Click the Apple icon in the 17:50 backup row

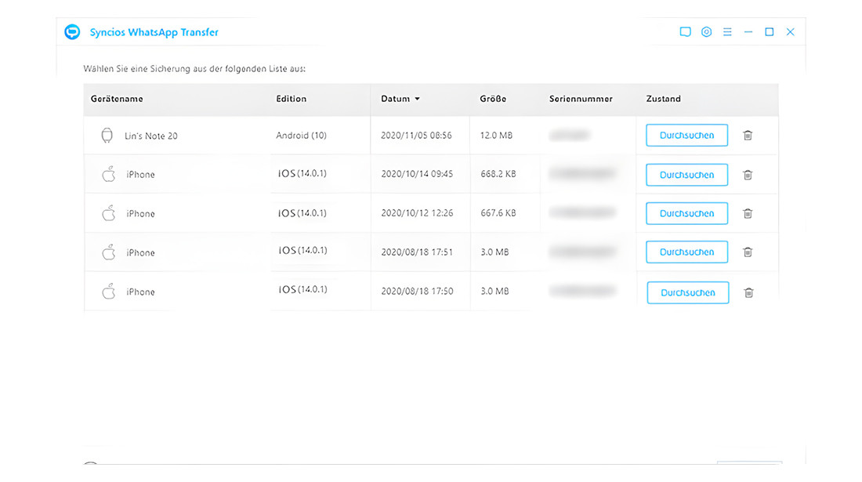point(109,291)
